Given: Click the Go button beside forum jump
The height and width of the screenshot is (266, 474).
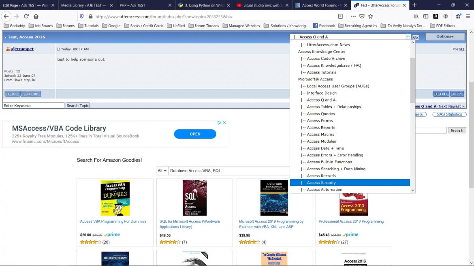Looking at the screenshot, I should pyautogui.click(x=415, y=38).
